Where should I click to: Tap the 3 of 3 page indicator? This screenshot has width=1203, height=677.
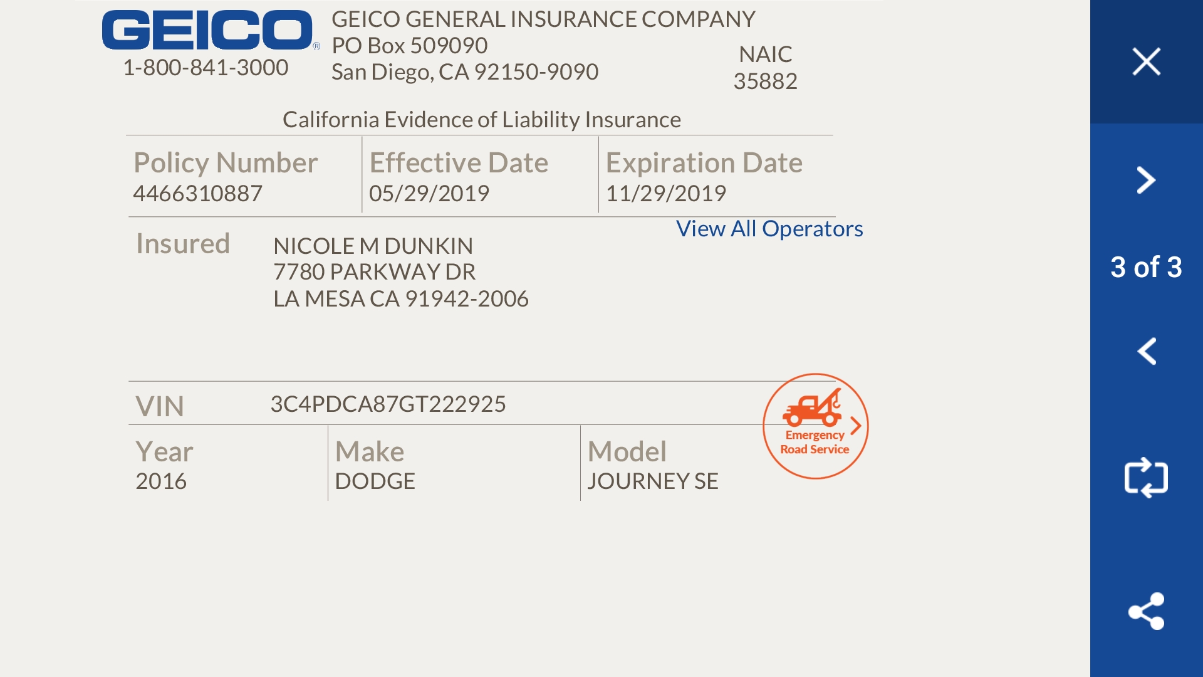(x=1146, y=267)
